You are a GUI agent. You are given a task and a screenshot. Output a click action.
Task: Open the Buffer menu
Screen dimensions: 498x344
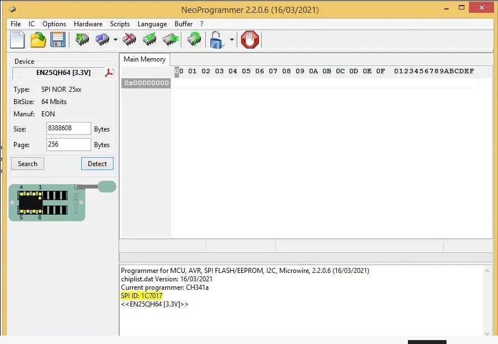(x=184, y=24)
